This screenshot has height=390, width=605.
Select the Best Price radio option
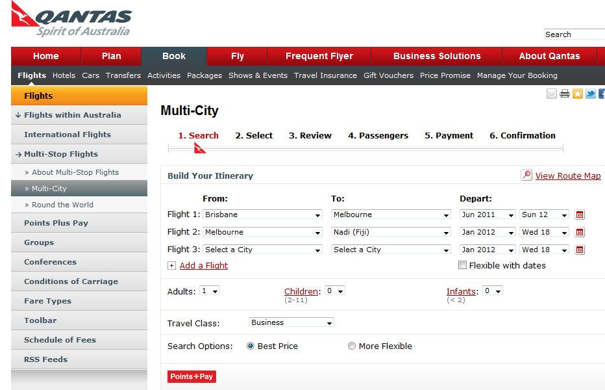click(x=251, y=346)
